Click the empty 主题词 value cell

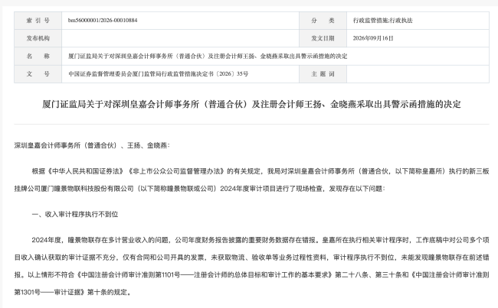coord(418,74)
